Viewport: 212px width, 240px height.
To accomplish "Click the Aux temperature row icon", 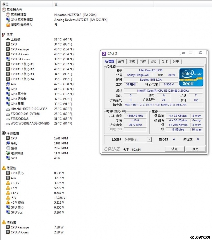I will 8,84.
